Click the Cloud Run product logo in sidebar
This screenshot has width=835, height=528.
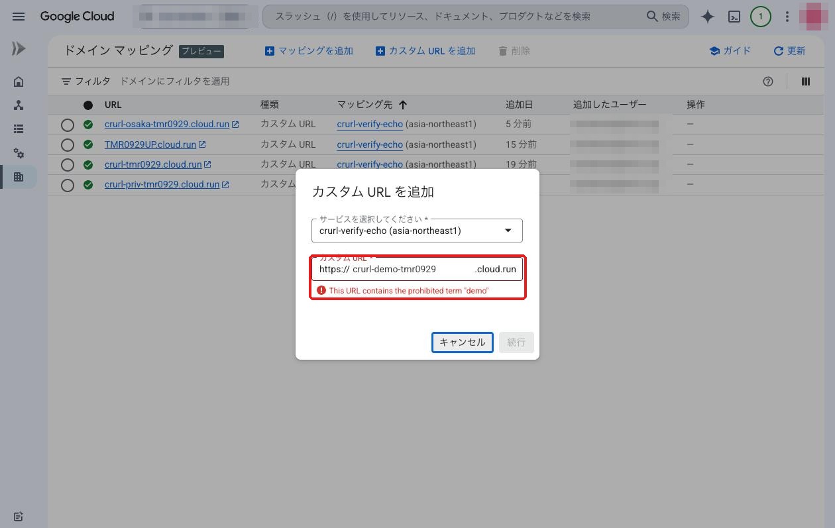(x=19, y=48)
